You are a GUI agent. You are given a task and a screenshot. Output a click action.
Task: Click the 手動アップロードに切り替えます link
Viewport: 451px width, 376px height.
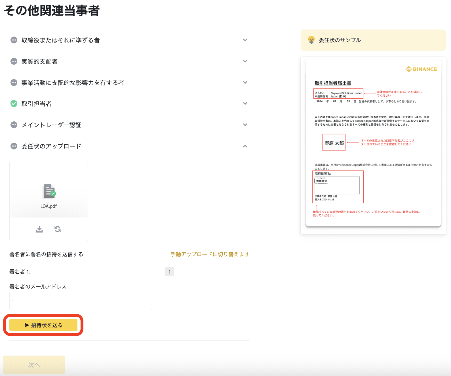210,254
